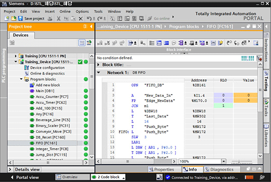Open the Online menu
This screenshot has width=271, height=182.
point(65,11)
